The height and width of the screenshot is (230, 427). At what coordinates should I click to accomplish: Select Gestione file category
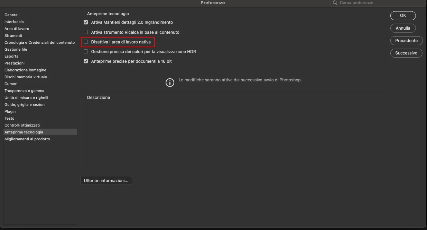40,49
